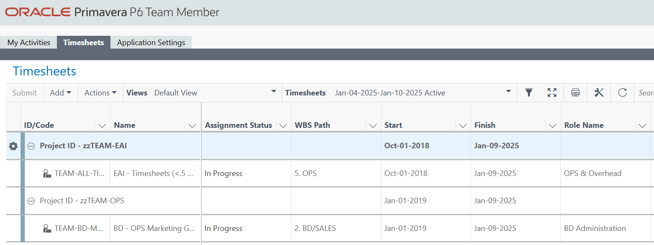The image size is (654, 245).
Task: Click the print icon
Action: [x=575, y=92]
